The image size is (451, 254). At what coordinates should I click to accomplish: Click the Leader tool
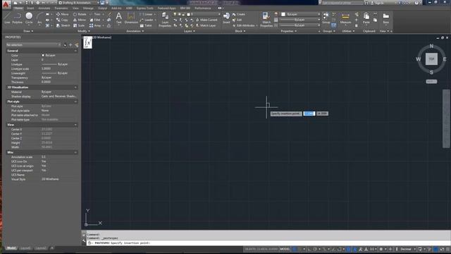point(147,20)
